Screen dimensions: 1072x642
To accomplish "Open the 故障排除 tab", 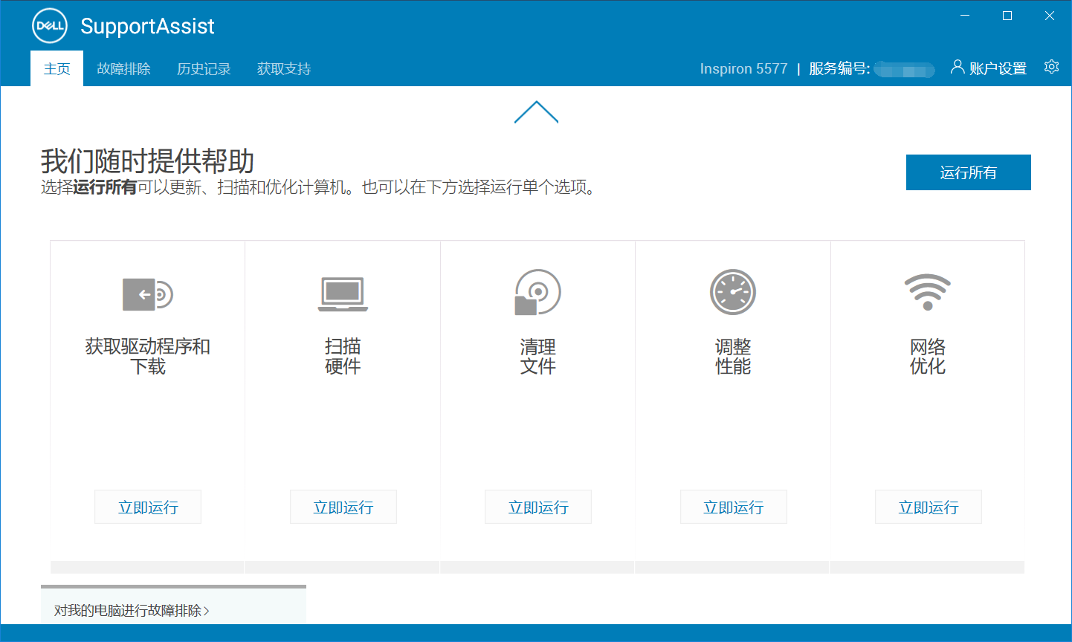I will pos(123,69).
